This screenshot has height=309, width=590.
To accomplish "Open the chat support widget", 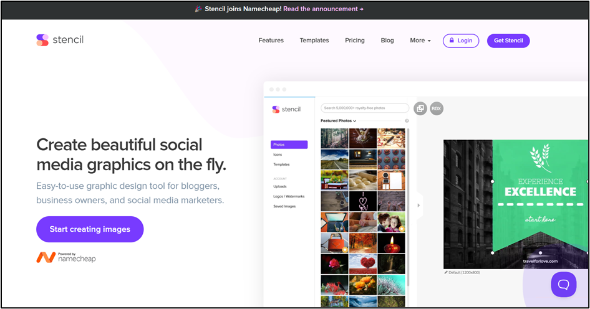I will pos(563,284).
